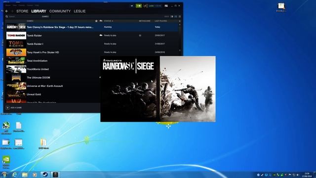
Task: Open Windows Media Player on taskbar
Action: 35,175
